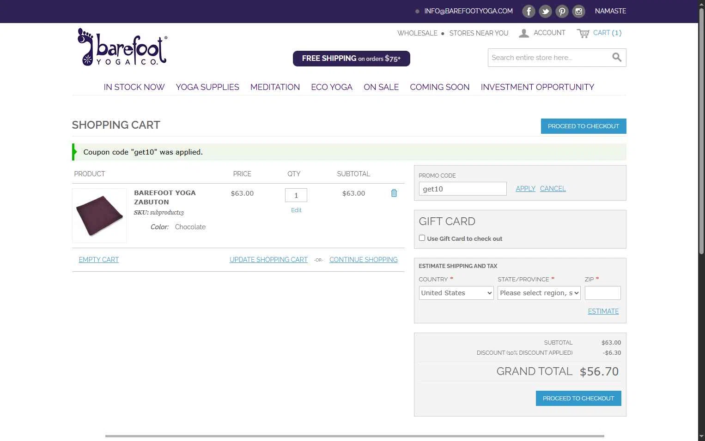Image resolution: width=705 pixels, height=441 pixels.
Task: Open the Pinterest social icon
Action: click(562, 11)
